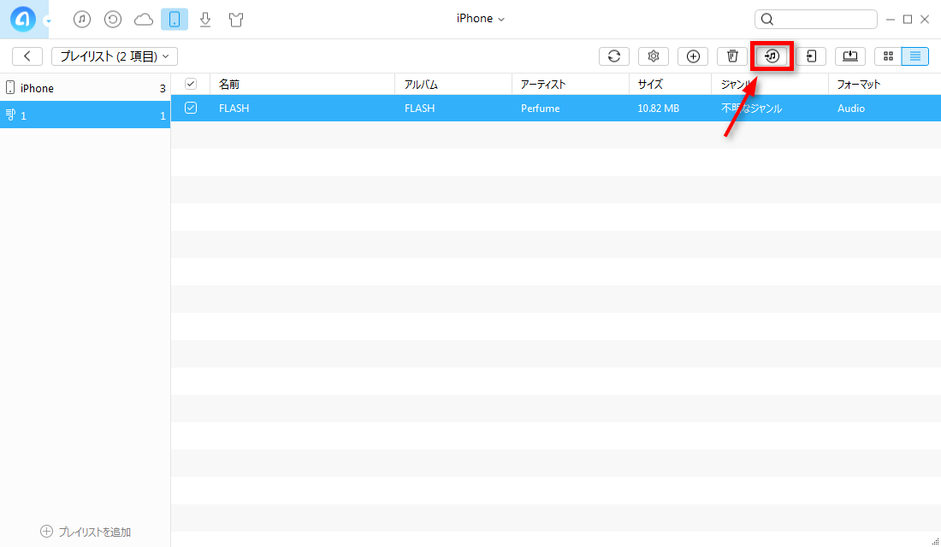Click the Perfume artist cell
941x547 pixels.
(540, 109)
